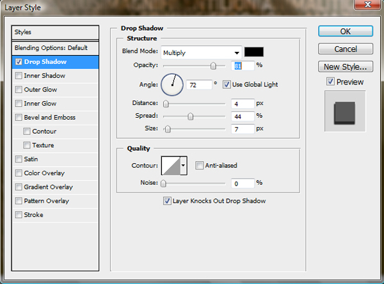Uncheck the Drop Shadow checkbox
384x284 pixels.
tap(19, 61)
